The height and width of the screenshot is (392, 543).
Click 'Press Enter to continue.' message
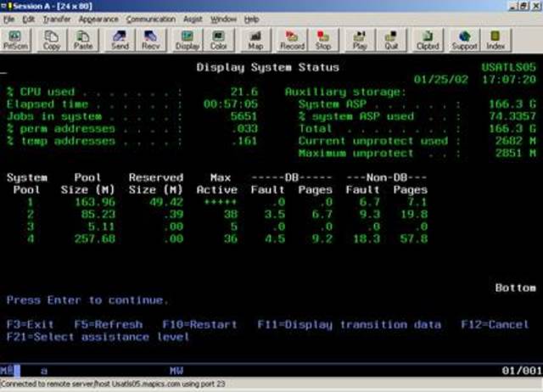coord(87,300)
